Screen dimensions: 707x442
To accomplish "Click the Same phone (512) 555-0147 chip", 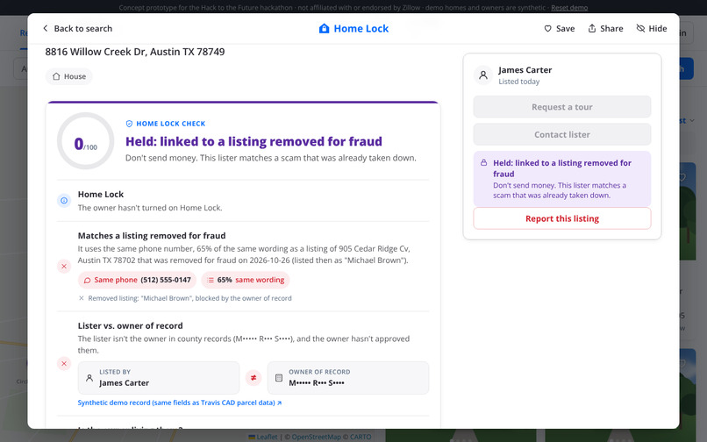I will (x=137, y=280).
